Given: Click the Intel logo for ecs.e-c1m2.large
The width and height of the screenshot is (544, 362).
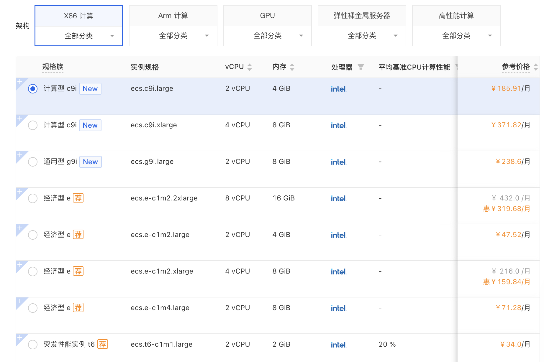Looking at the screenshot, I should tap(338, 235).
